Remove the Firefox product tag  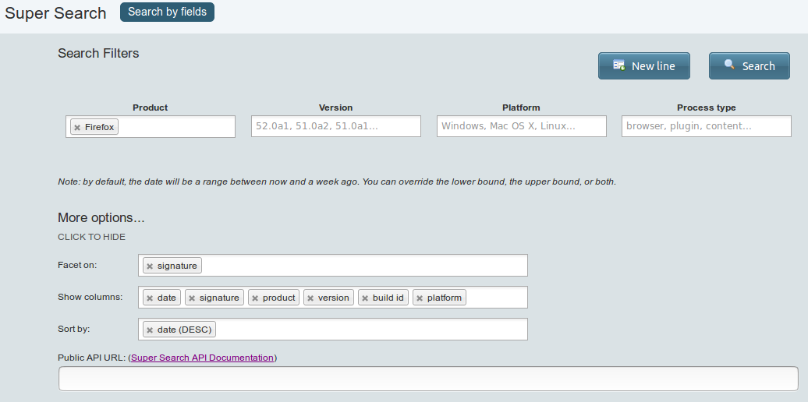pos(77,127)
